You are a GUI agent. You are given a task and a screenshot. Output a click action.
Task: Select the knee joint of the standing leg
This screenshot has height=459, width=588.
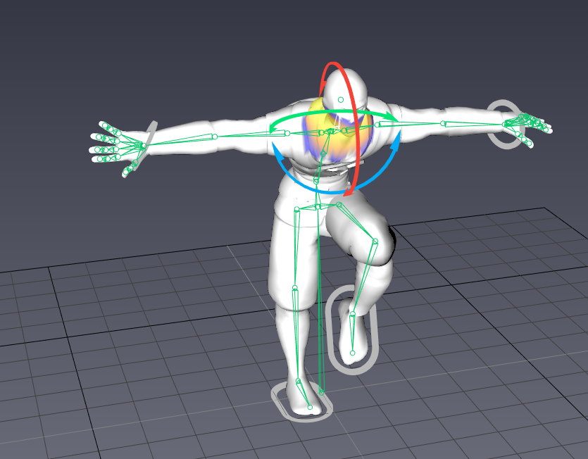295,288
